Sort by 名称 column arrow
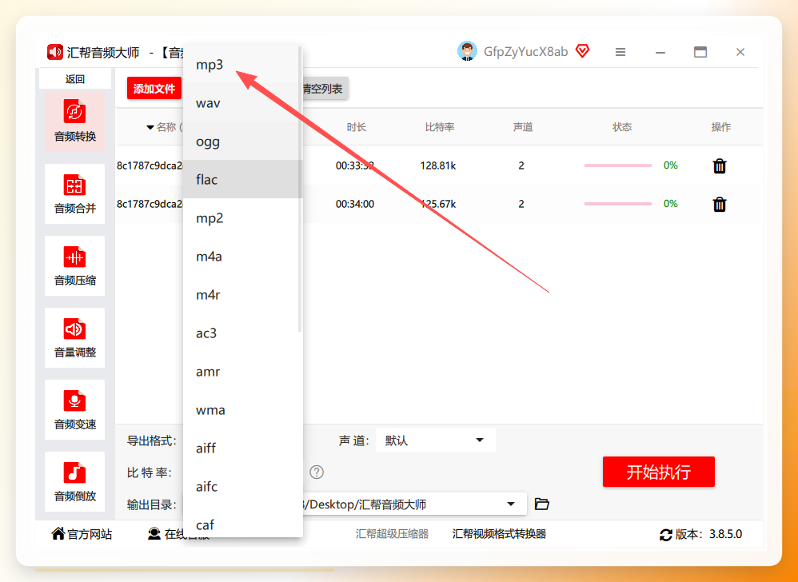Screen dimensions: 798x582 point(150,127)
